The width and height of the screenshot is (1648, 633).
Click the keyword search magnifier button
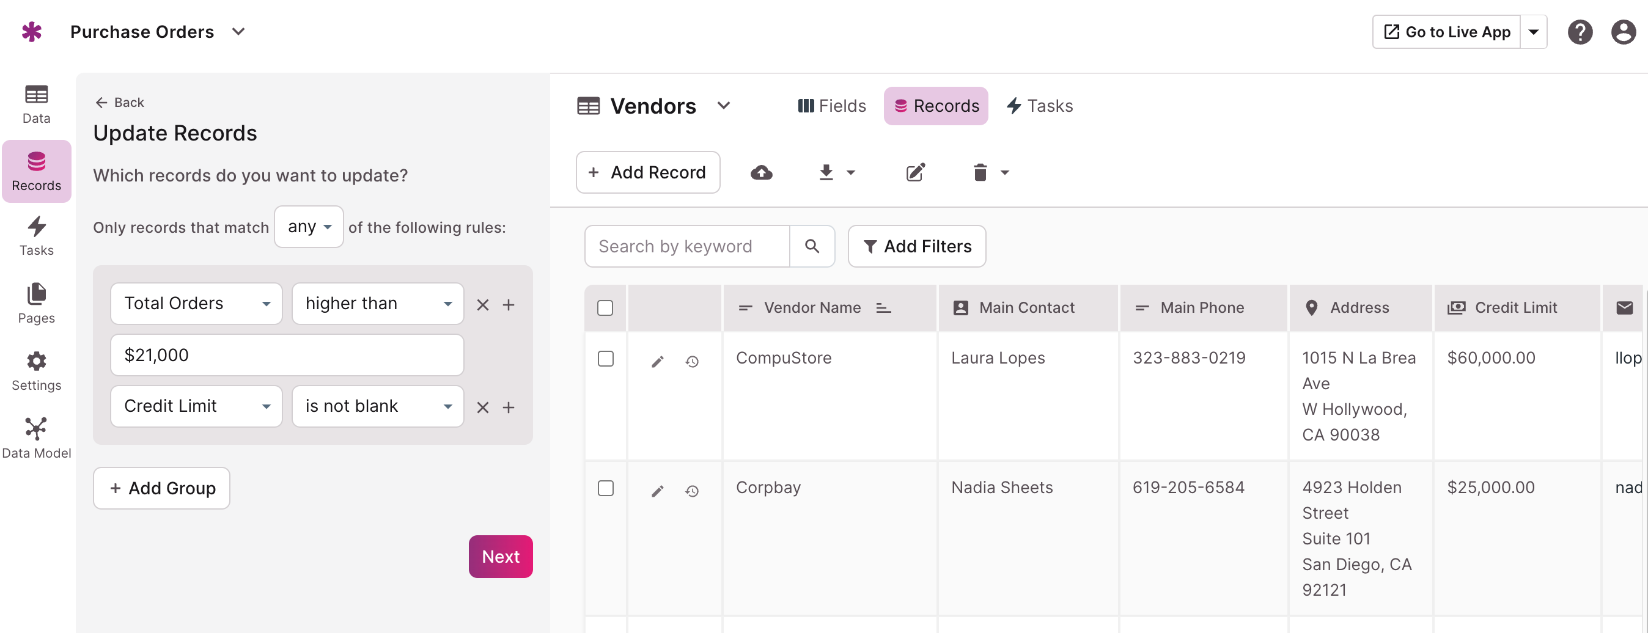[x=811, y=246]
